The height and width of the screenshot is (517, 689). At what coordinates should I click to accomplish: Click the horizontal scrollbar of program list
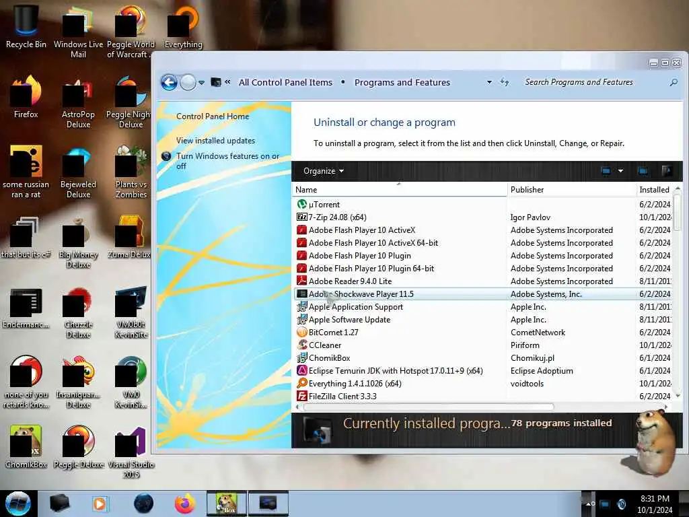tap(429, 407)
